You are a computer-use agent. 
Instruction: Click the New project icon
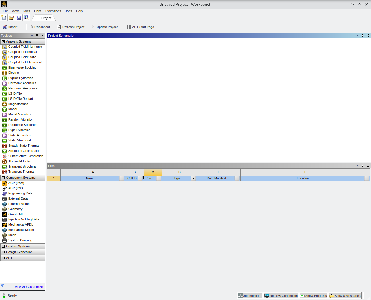coord(4,18)
